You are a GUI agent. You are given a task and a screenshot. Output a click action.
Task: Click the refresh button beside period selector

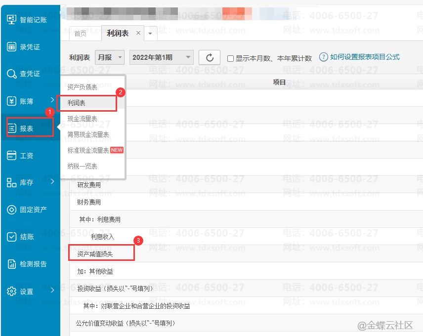(x=210, y=57)
